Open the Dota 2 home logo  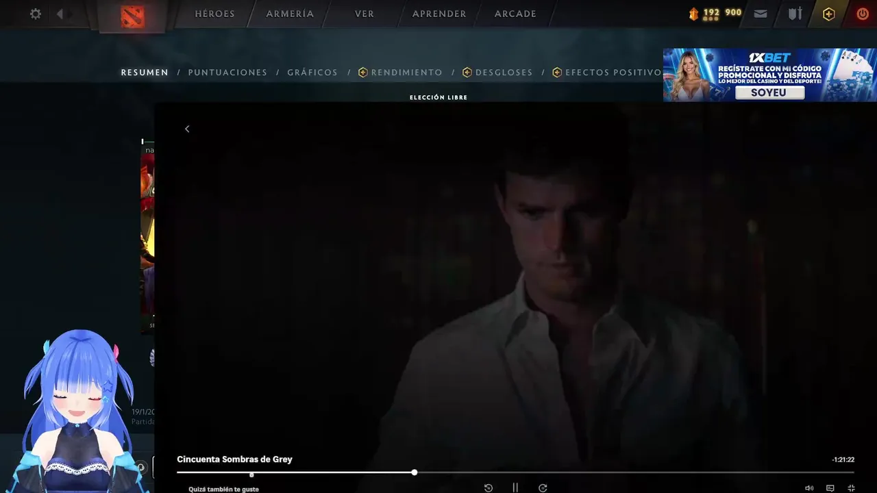(x=132, y=16)
